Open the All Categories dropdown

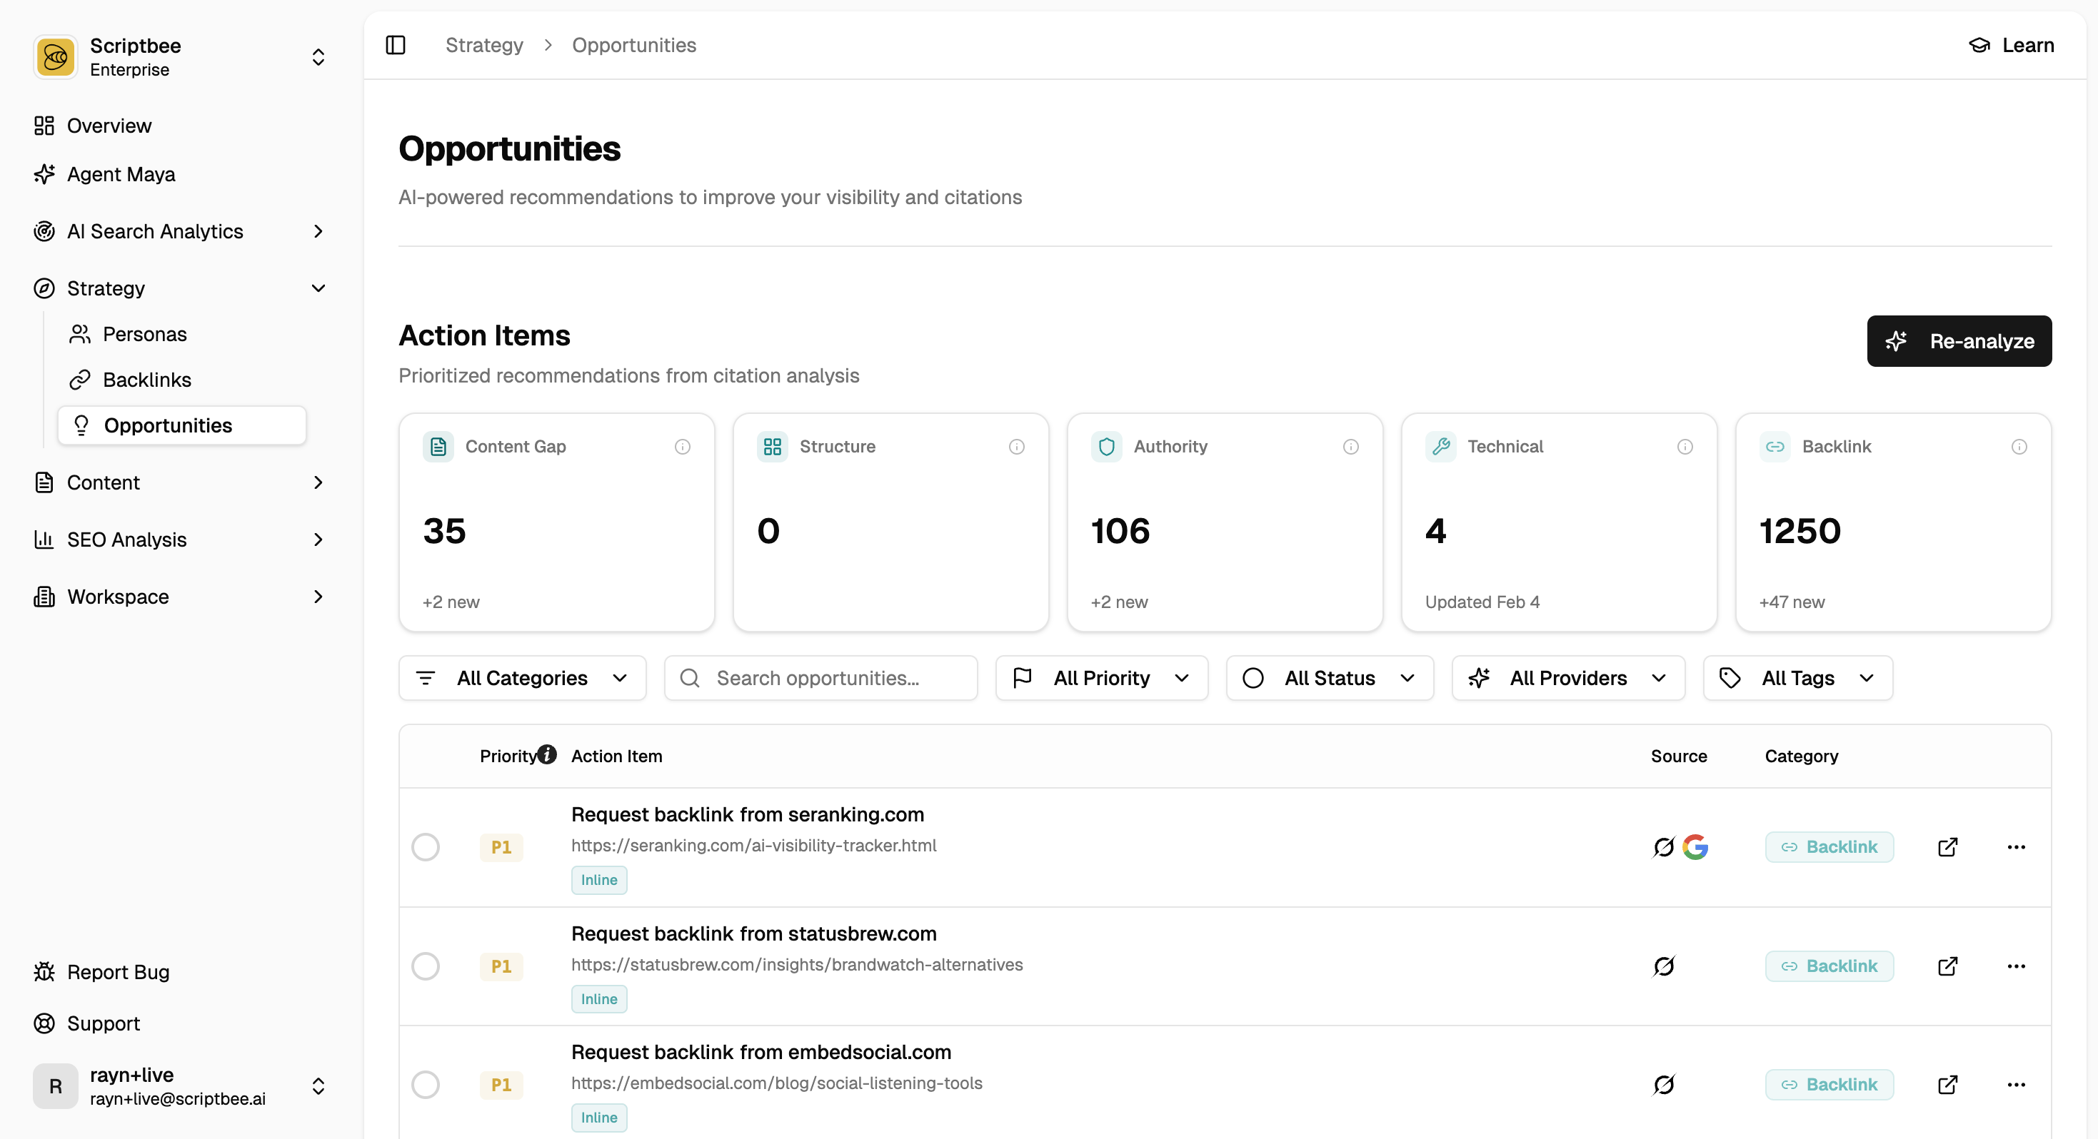coord(522,678)
